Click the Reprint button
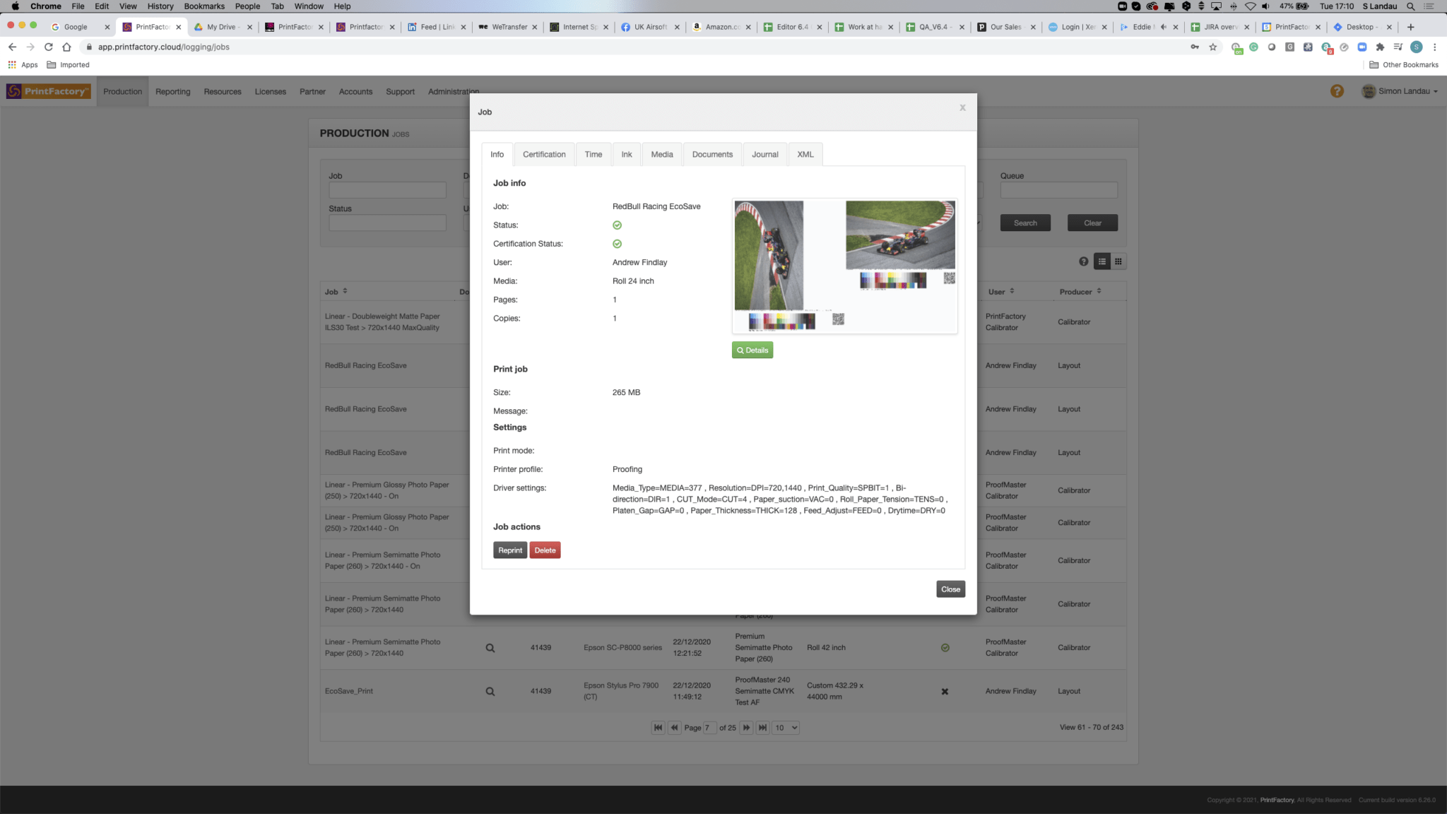Screen dimensions: 1447x814 coord(510,550)
